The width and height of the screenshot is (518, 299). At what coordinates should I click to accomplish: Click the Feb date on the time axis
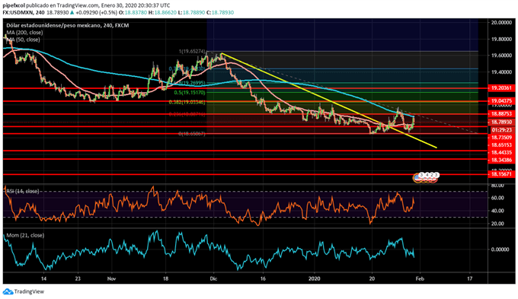(x=420, y=279)
